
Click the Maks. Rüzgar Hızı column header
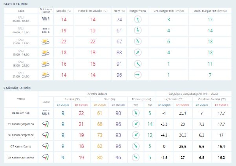click(x=210, y=11)
